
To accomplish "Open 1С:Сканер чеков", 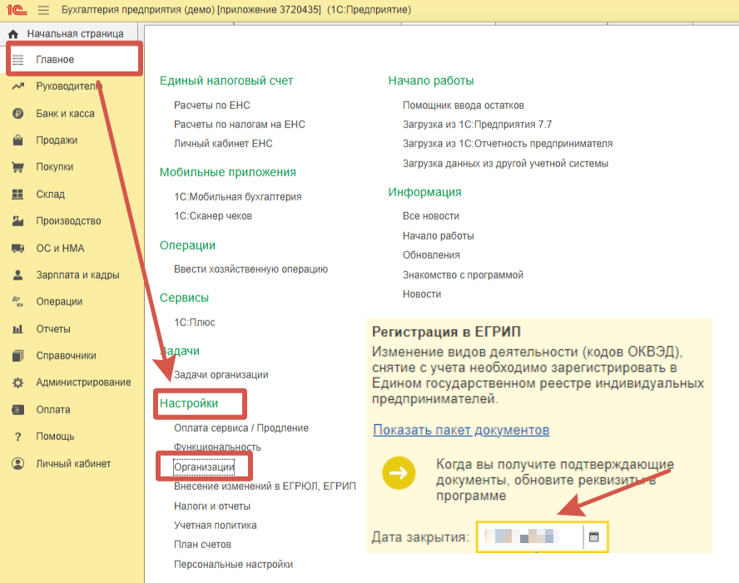I will click(x=213, y=216).
